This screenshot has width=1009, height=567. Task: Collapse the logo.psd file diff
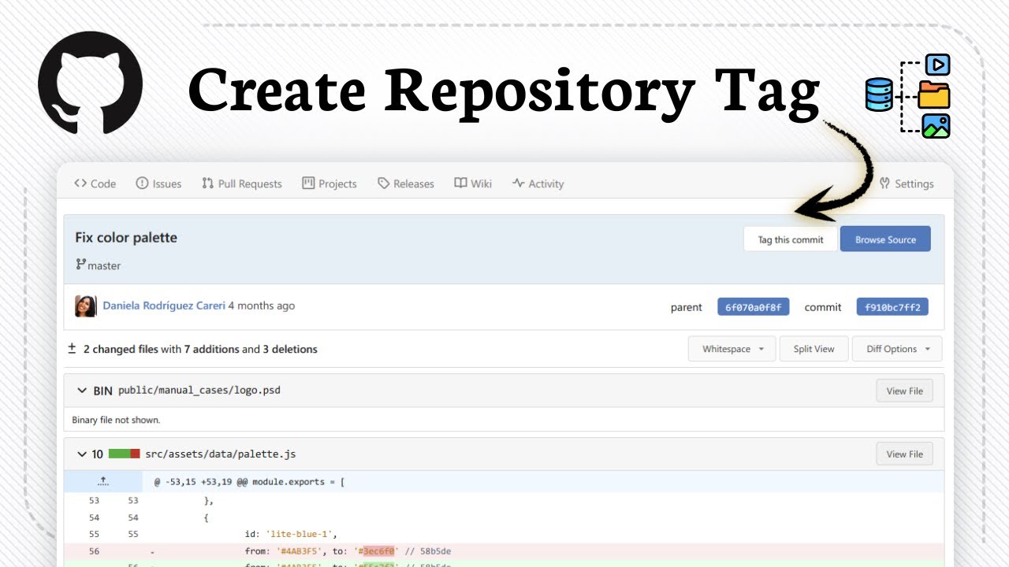point(82,391)
